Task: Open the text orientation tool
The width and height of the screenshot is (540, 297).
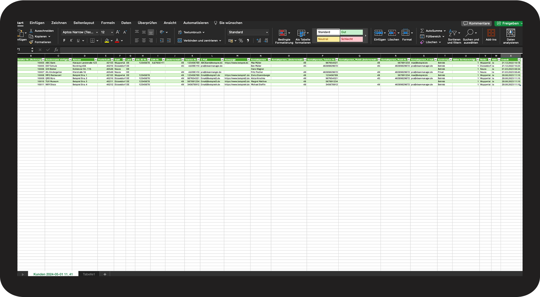Action: point(162,32)
